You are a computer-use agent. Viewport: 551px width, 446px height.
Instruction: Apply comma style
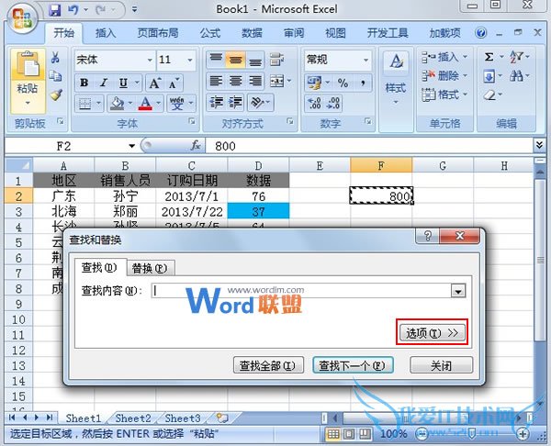363,83
